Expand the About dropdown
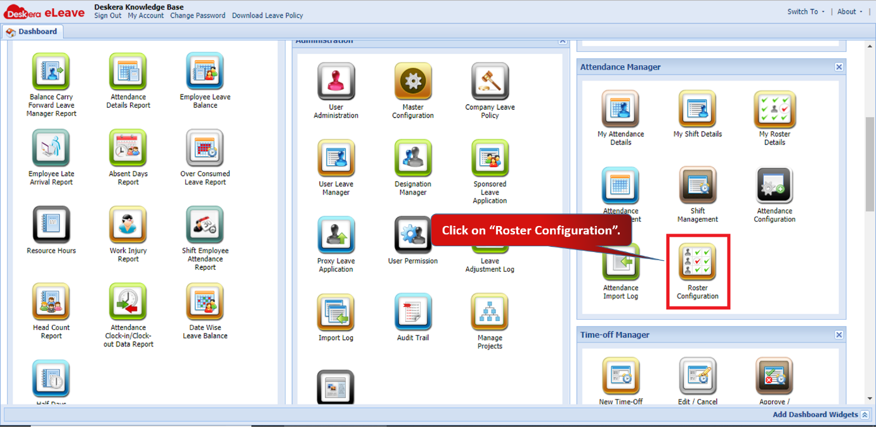 tap(850, 11)
